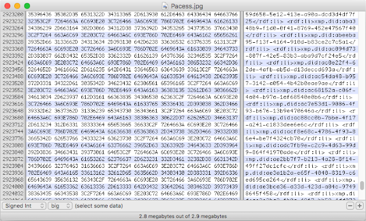Click ASCII text '48b9-f1d0-0f41-8769-452e47567f40'

point(300,28)
